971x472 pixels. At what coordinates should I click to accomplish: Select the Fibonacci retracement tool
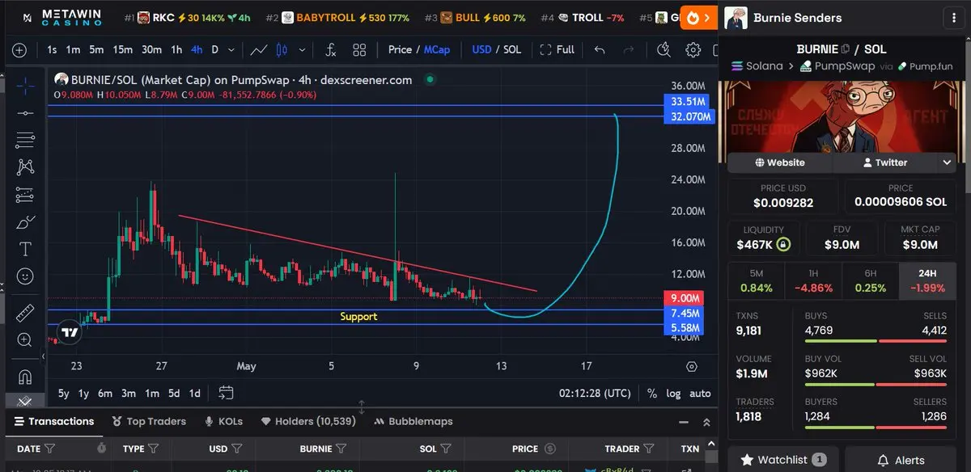pos(25,140)
